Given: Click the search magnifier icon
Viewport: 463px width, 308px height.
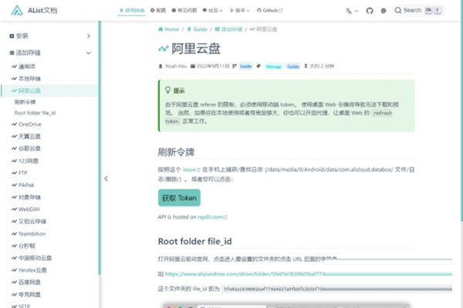Looking at the screenshot, I should [398, 11].
